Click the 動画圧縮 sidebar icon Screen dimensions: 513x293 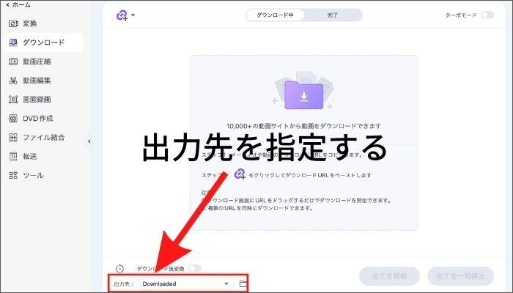click(x=13, y=62)
